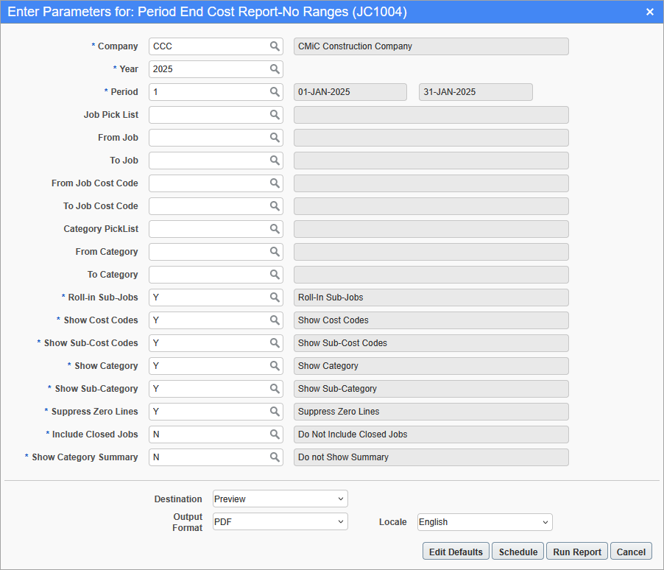This screenshot has width=664, height=570.
Task: Click into the From Job Cost Code field
Action: click(x=208, y=183)
